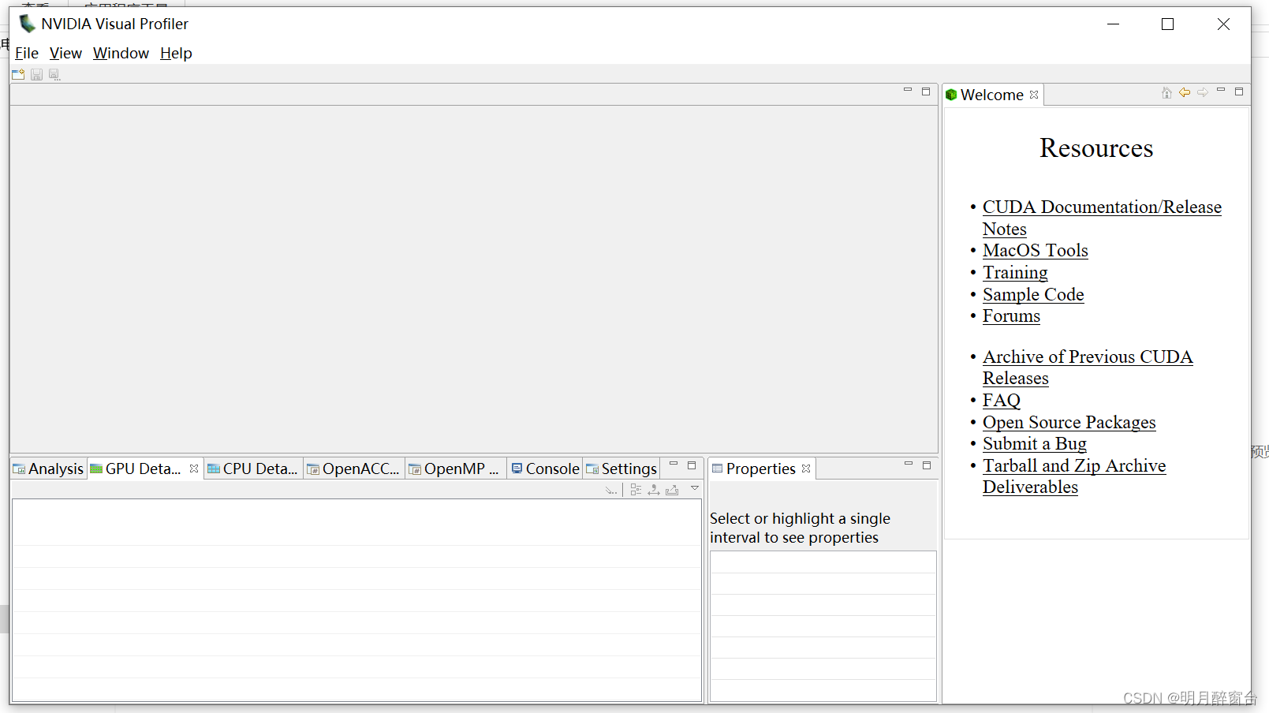Click the filter arrow icon in GPU Details toolbar
The height and width of the screenshot is (713, 1269).
tap(611, 490)
